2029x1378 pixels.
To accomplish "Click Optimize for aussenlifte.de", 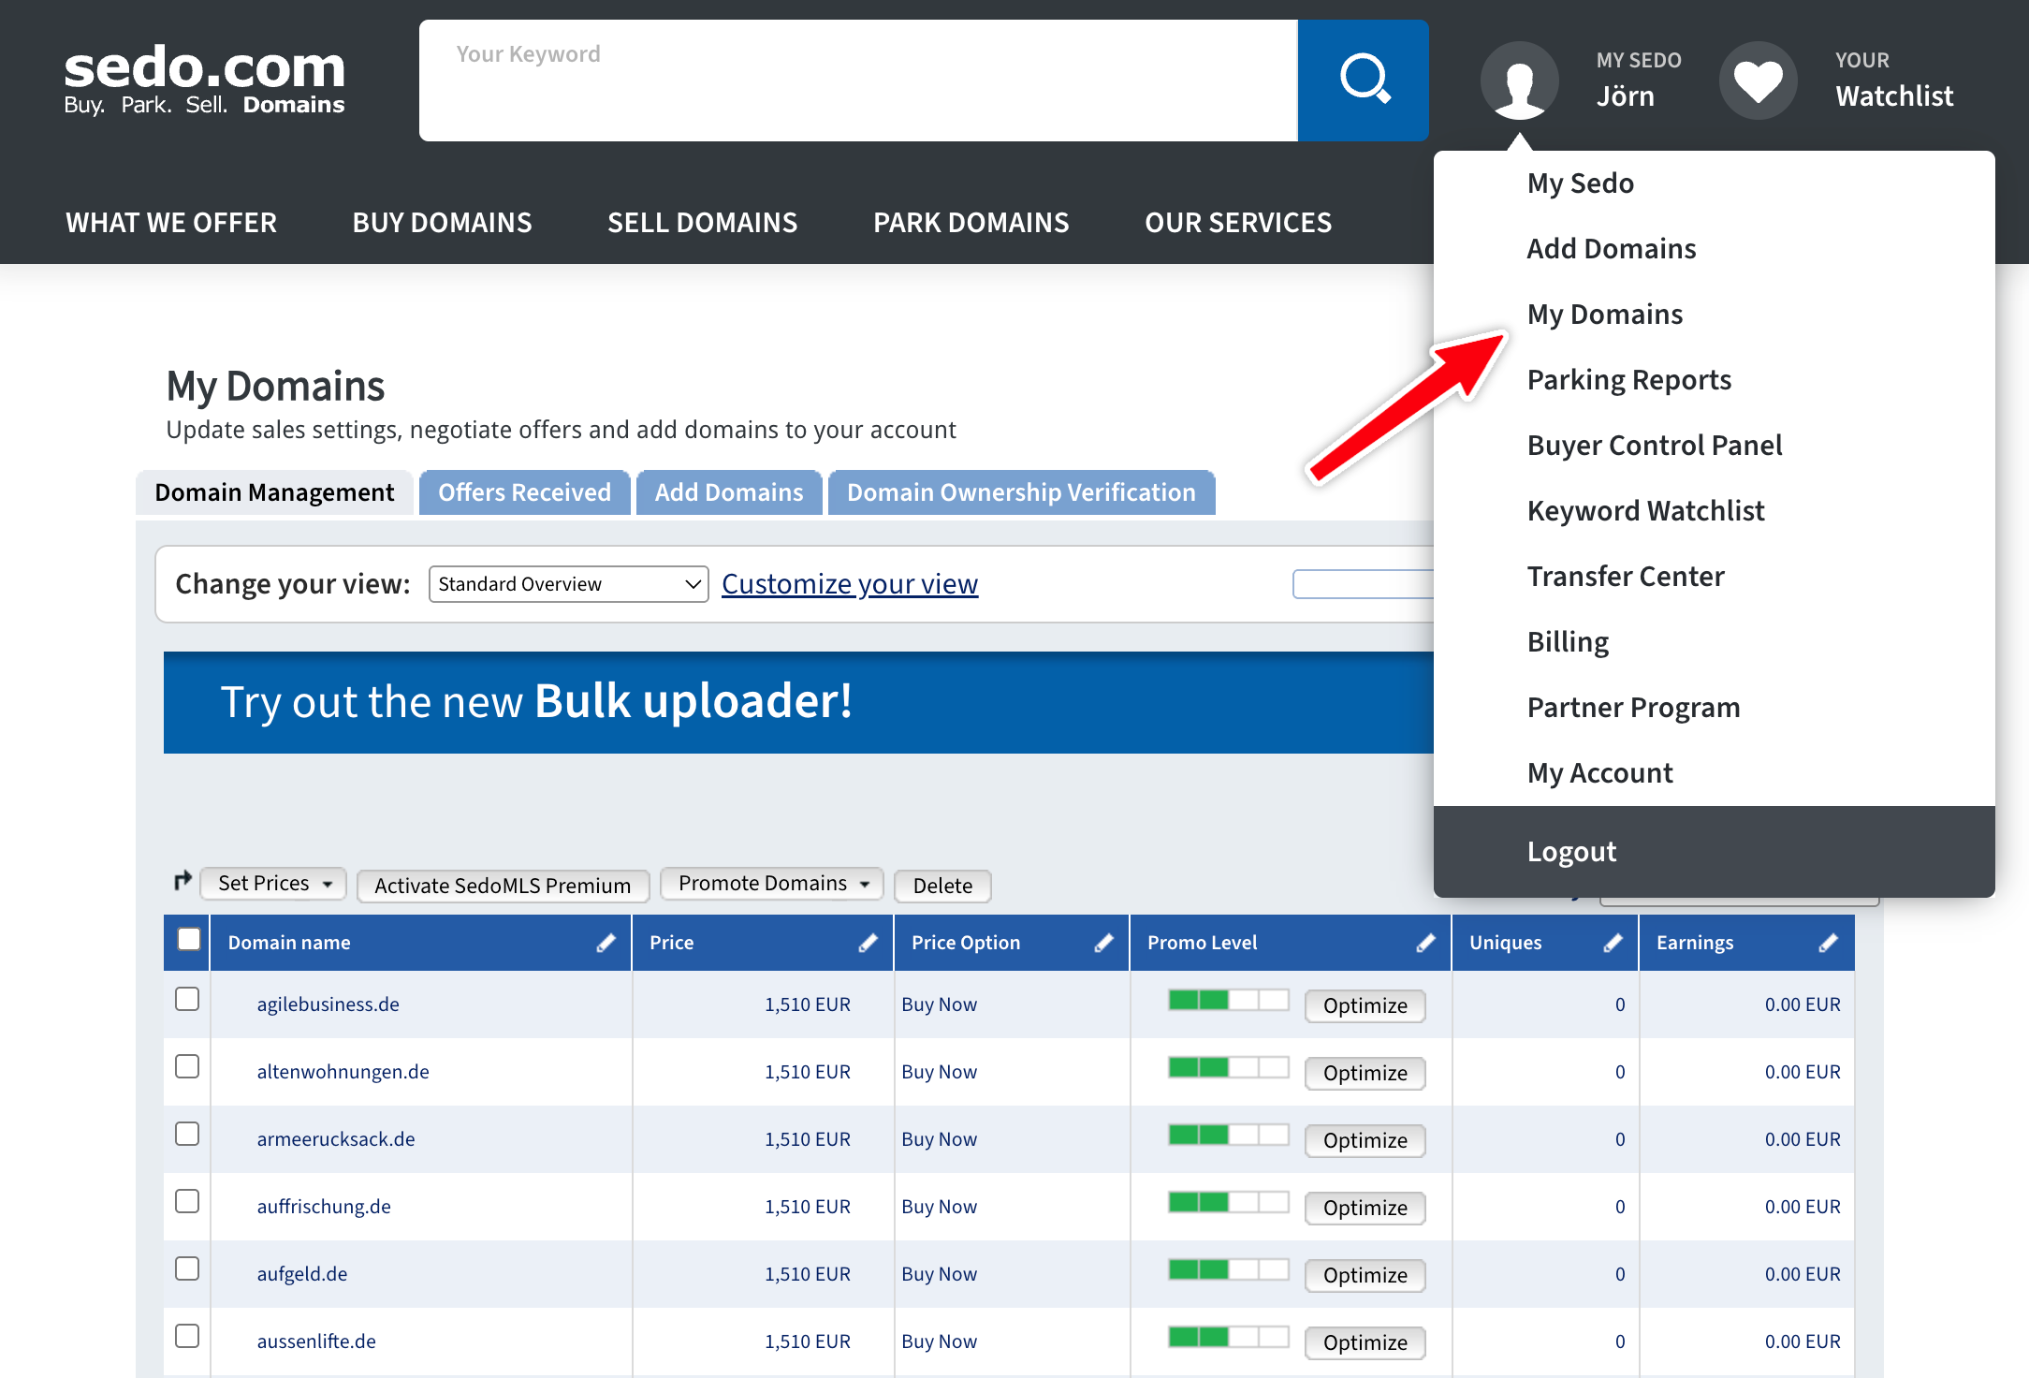I will tap(1365, 1342).
